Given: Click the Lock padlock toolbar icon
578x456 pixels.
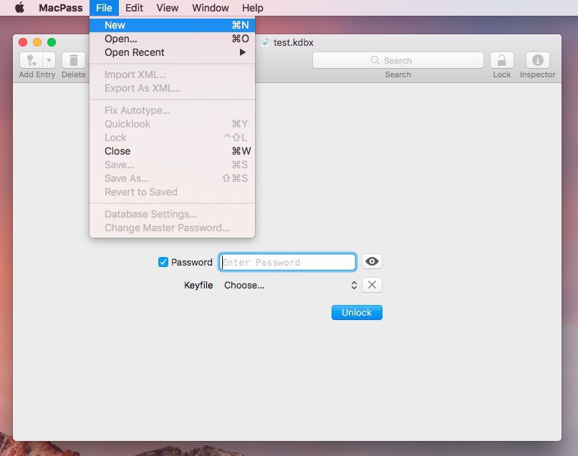Looking at the screenshot, I should point(501,60).
